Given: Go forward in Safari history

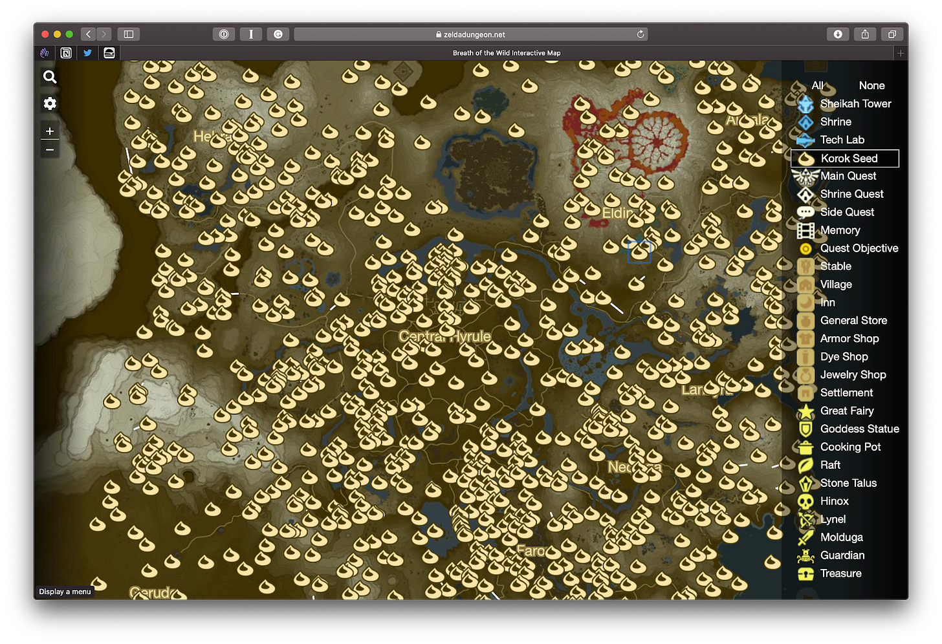Looking at the screenshot, I should [104, 34].
